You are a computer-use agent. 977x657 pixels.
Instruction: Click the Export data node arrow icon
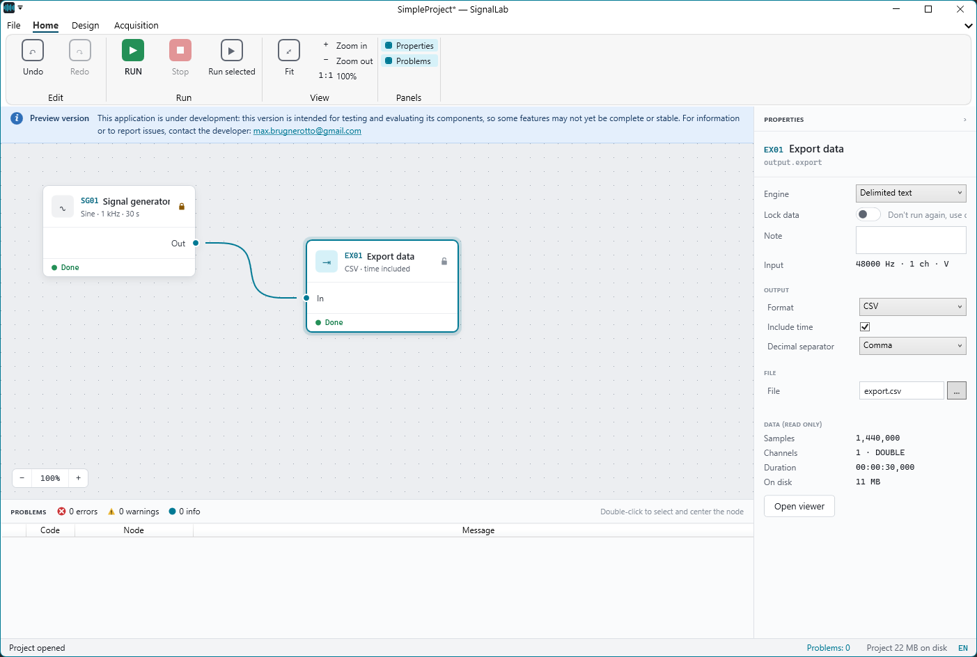coord(327,262)
